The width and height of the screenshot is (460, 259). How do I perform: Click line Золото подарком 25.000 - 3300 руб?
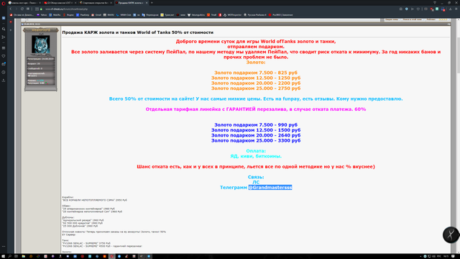[256, 140]
